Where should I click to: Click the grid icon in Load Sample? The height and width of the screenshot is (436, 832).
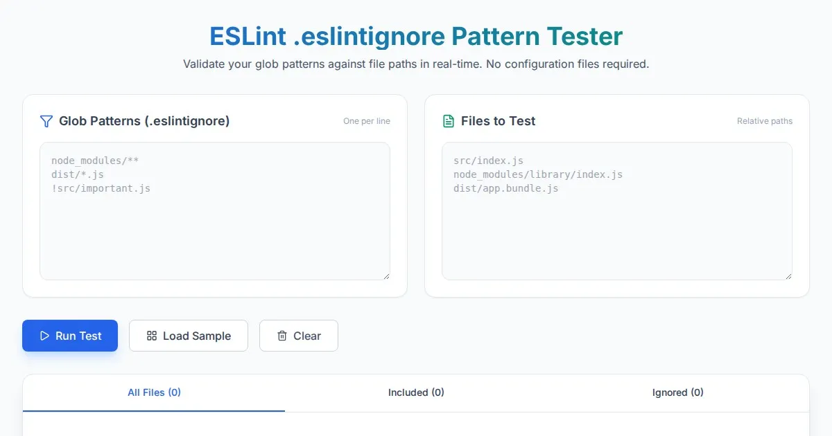point(152,336)
